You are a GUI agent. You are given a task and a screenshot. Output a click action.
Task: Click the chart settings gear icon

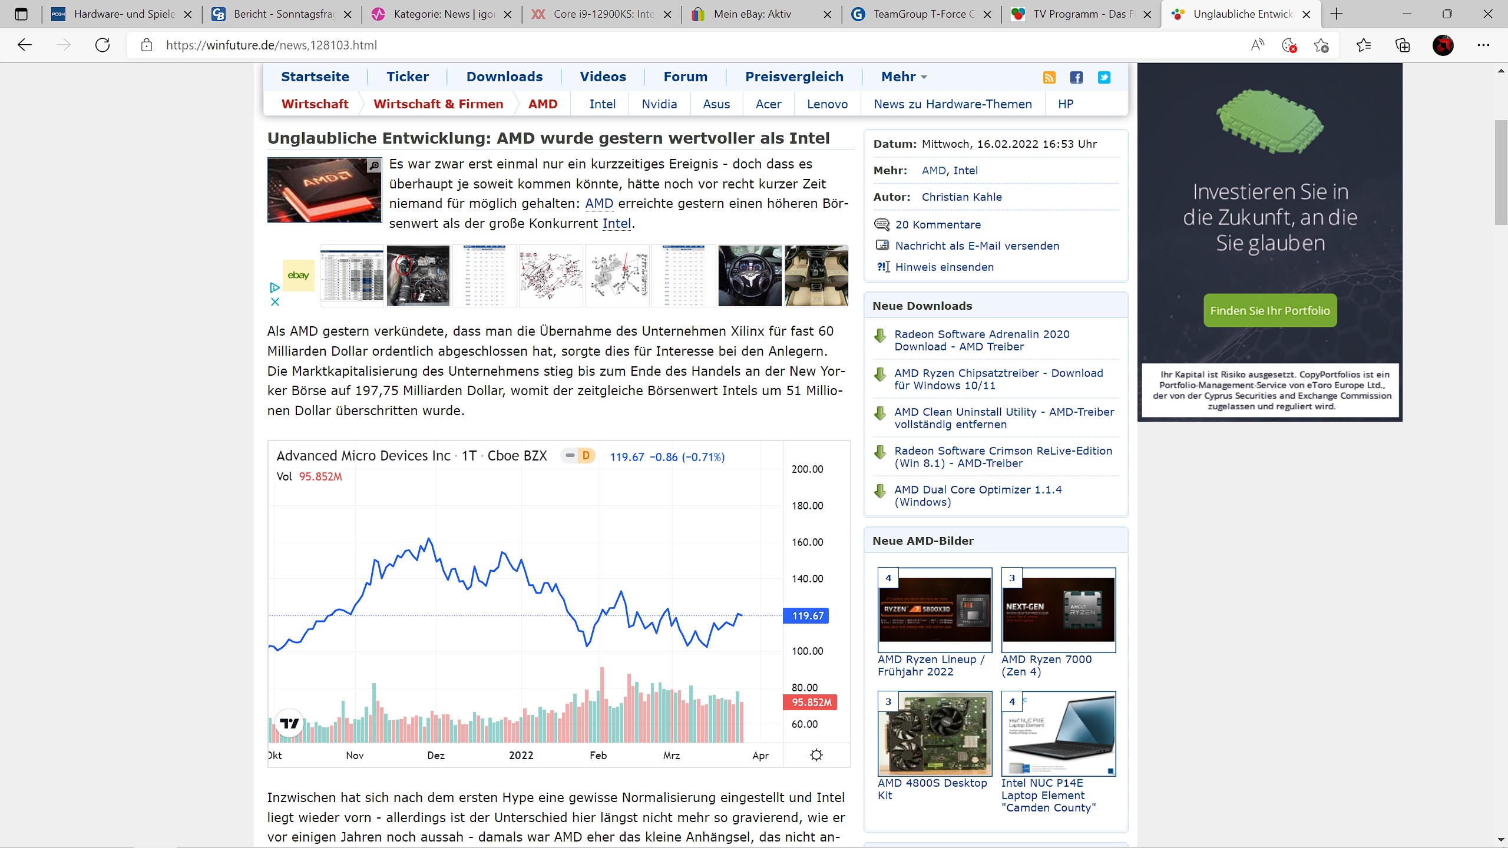click(x=816, y=755)
